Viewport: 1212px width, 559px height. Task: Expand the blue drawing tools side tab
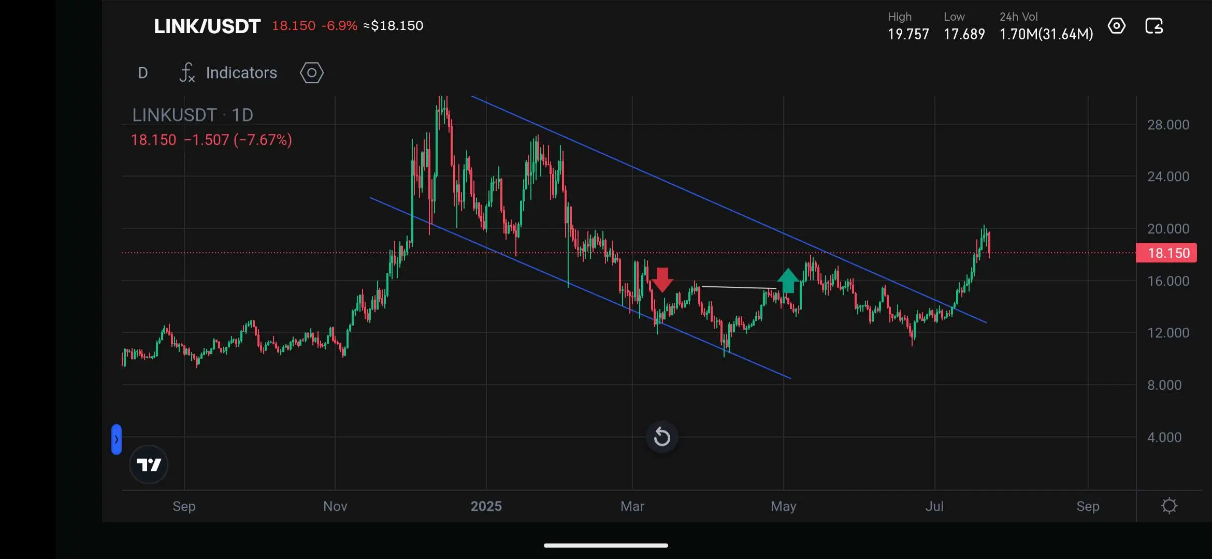(x=117, y=439)
